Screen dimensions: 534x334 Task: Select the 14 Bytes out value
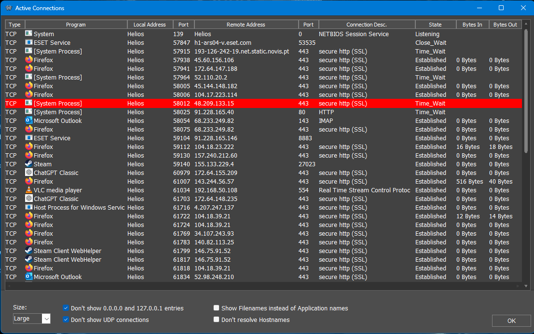[501, 216]
